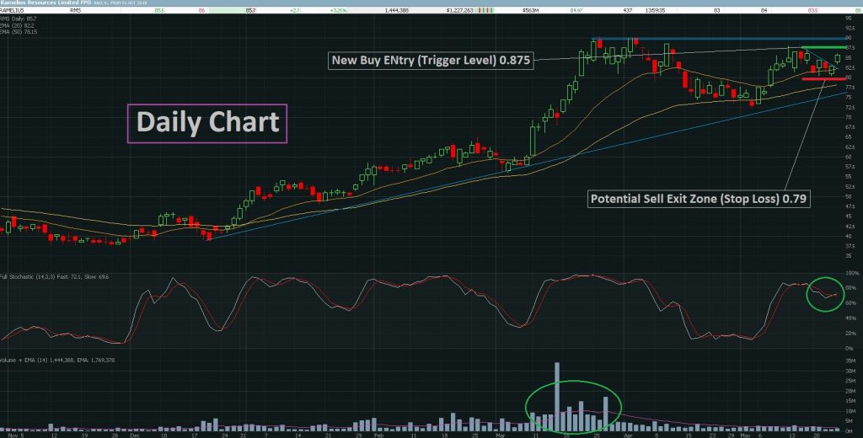Viewport: 863px width, 438px height.
Task: Click the tallest volume bar in March
Action: pyautogui.click(x=557, y=396)
